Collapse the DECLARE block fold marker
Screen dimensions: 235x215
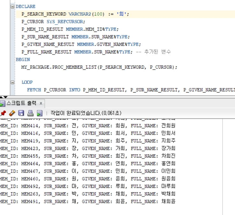[12, 6]
